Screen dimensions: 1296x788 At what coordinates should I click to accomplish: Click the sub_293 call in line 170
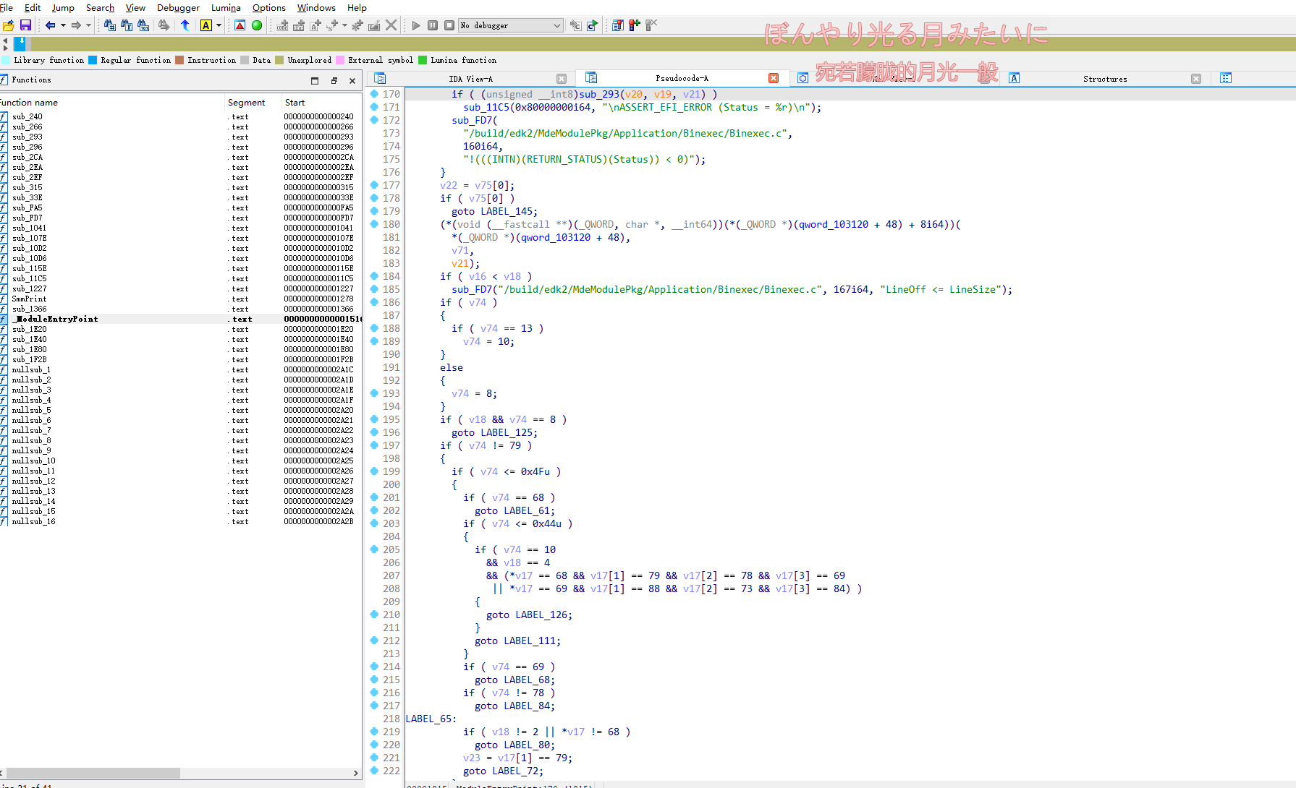[599, 94]
